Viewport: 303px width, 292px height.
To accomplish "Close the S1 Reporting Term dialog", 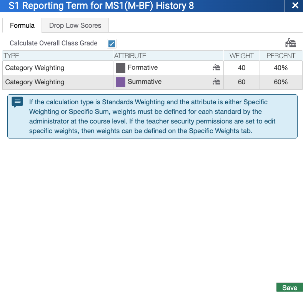I will pos(295,5).
